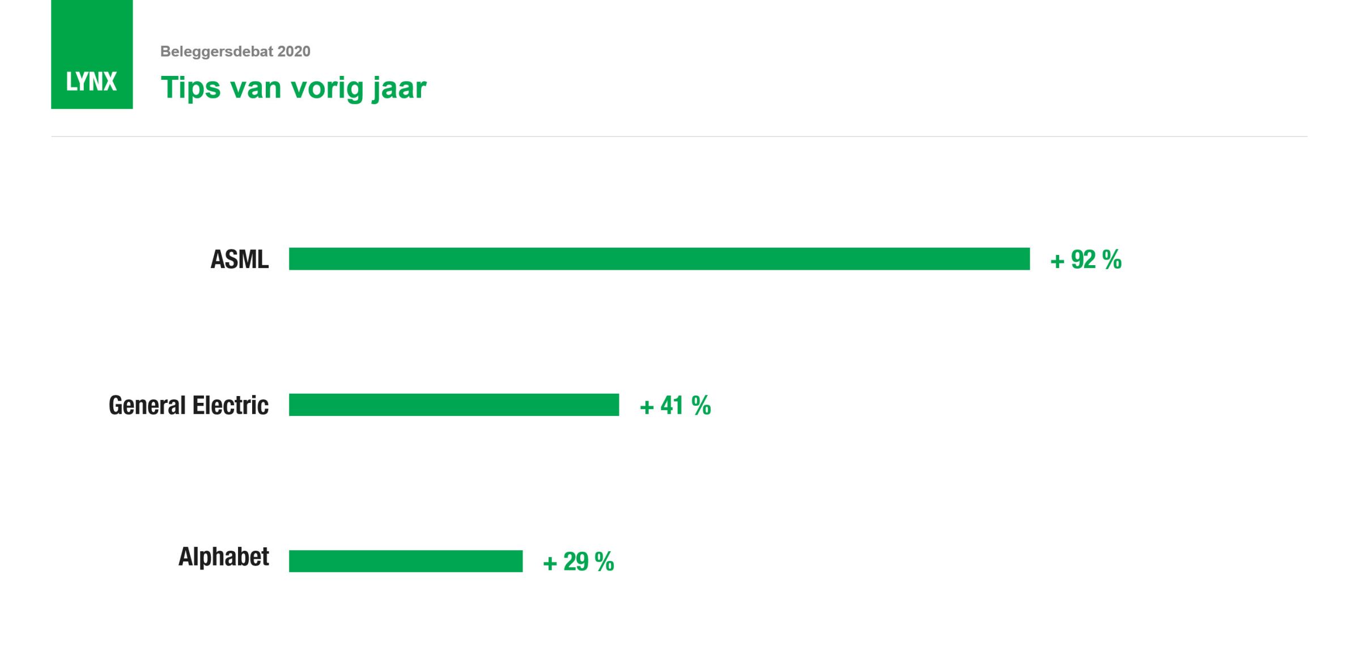The image size is (1360, 668).
Task: Select the Alphabet label
Action: click(223, 557)
